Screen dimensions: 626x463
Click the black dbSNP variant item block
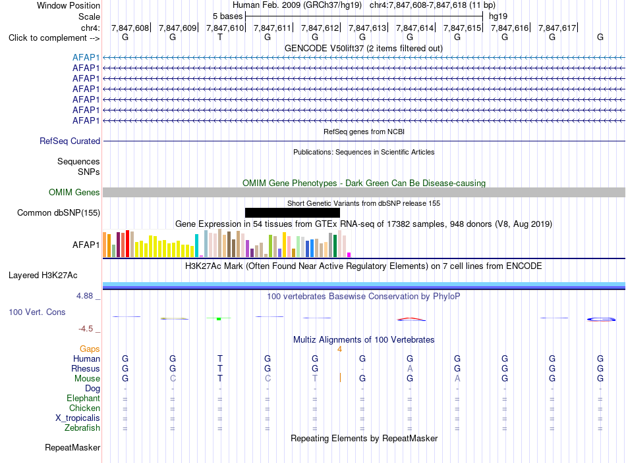[292, 213]
